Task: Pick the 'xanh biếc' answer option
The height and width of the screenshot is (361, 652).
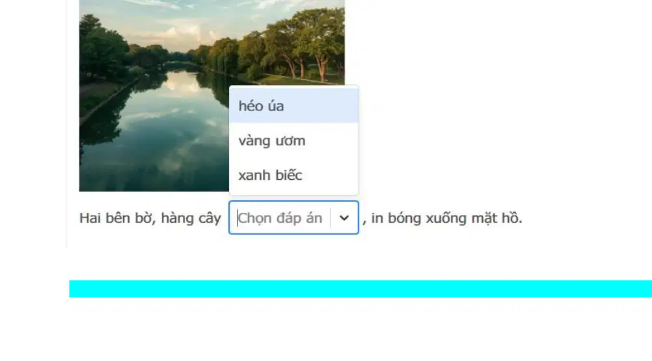Action: pyautogui.click(x=293, y=175)
